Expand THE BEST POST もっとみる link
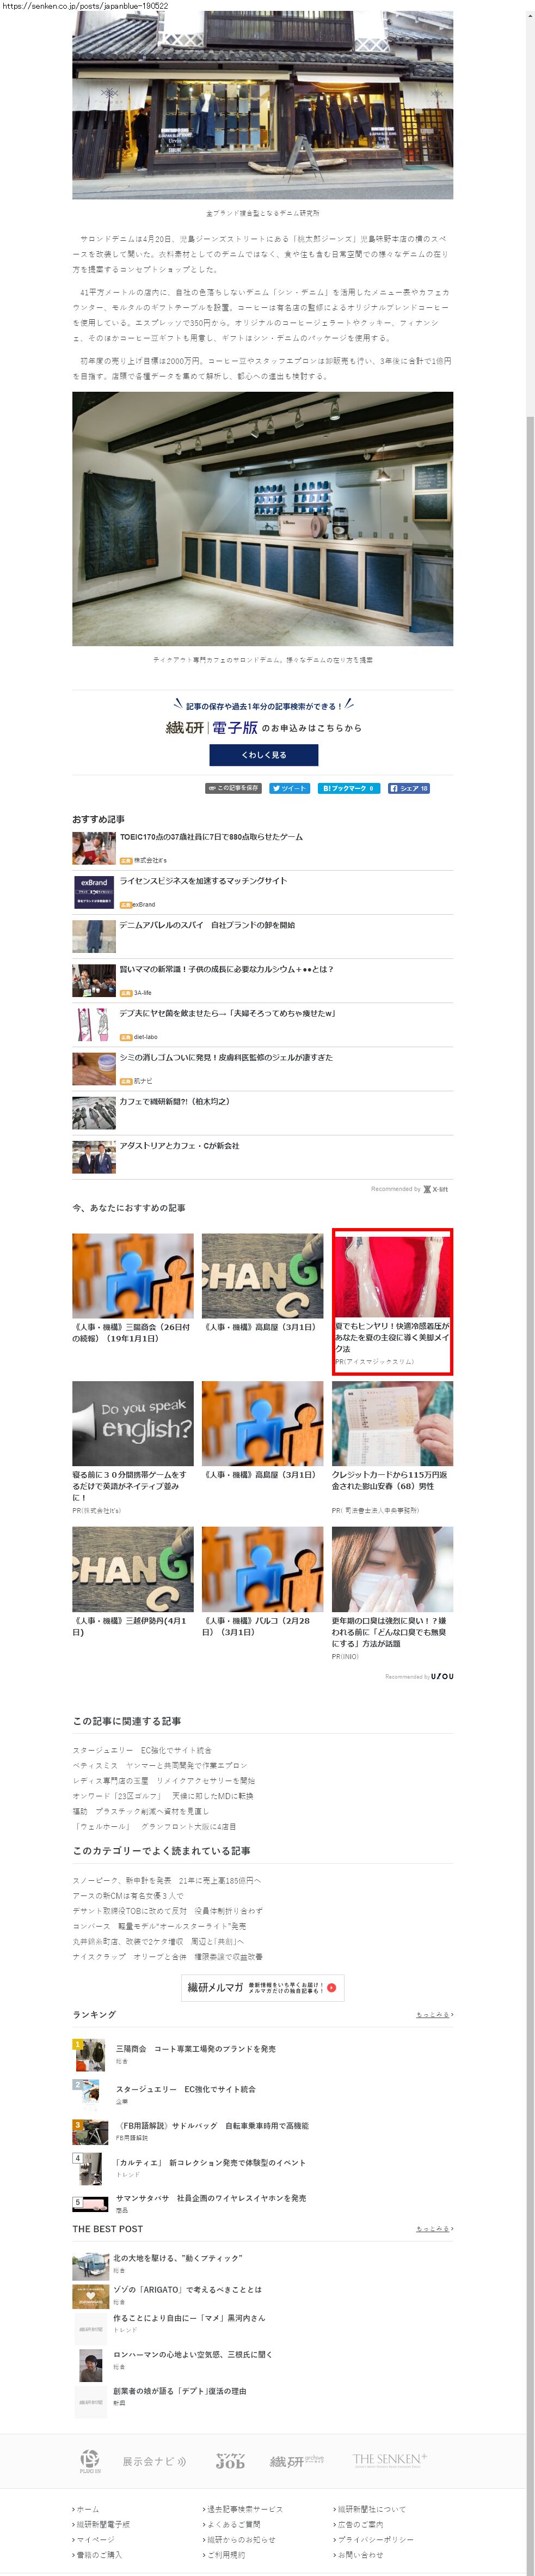 pos(433,2229)
